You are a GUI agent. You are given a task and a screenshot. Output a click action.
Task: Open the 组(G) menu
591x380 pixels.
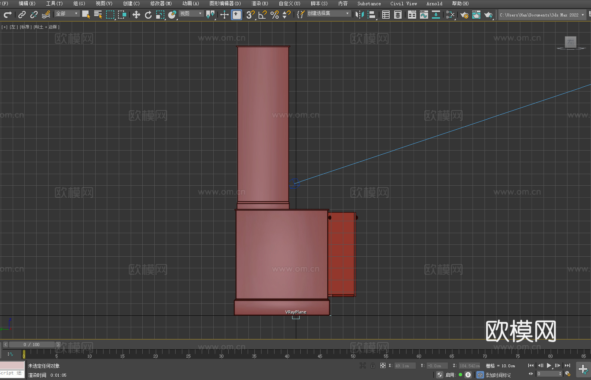[79, 3]
